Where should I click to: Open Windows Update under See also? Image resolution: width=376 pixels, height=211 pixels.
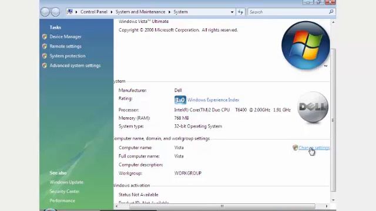click(66, 182)
